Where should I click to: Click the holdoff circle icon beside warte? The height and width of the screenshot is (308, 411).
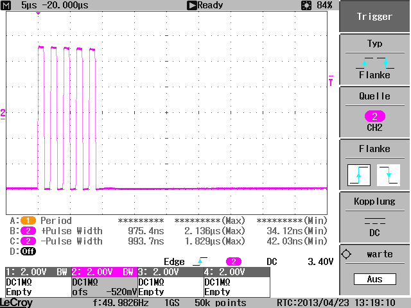346,254
